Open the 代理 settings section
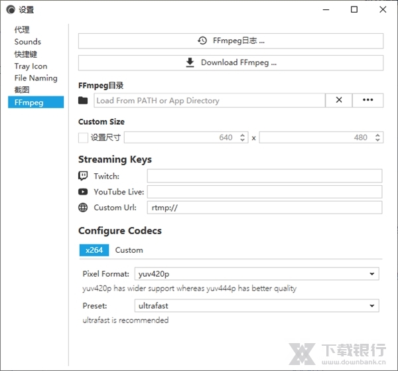The width and height of the screenshot is (398, 371). click(22, 30)
